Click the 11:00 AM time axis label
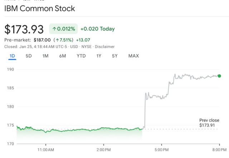Viewport: 229px width, 158px height. pos(46,149)
